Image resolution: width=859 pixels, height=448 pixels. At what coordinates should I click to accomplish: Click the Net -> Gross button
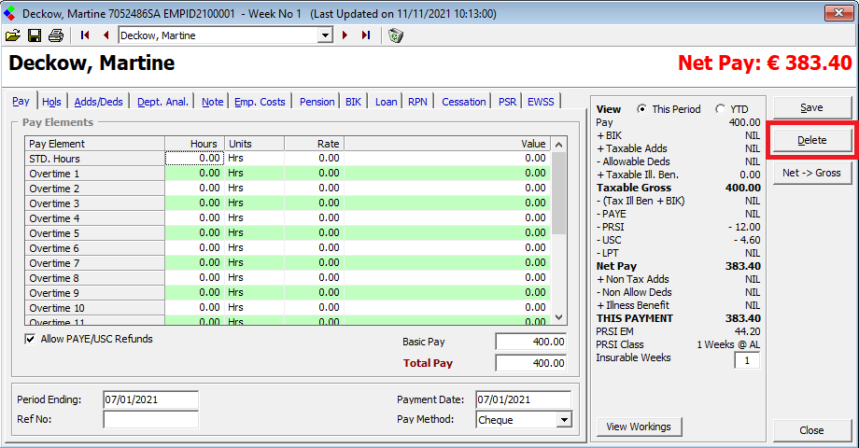[811, 173]
